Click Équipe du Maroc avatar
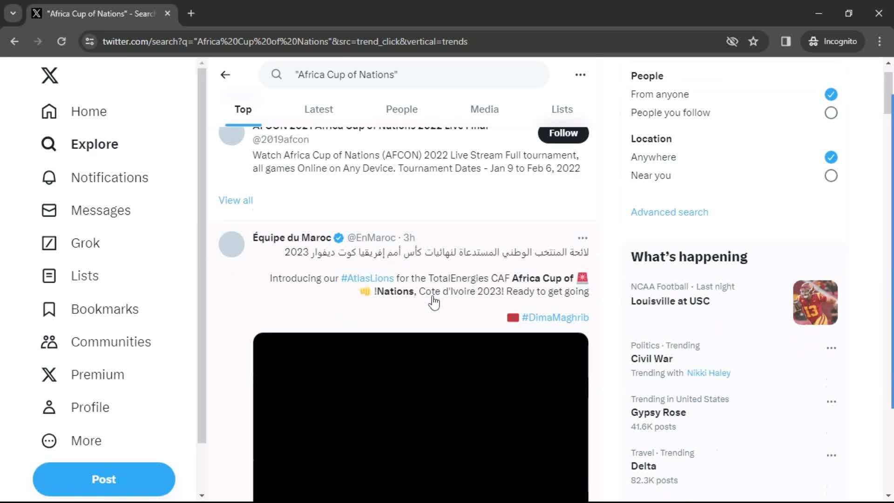Screen dimensions: 894x503 pos(231,244)
